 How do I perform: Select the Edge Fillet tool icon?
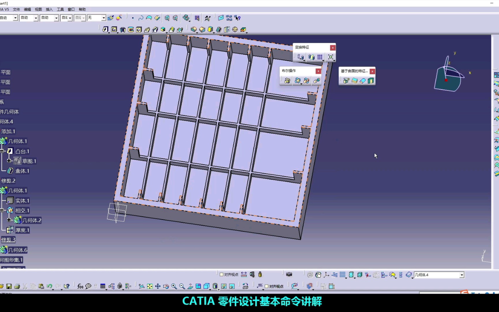point(194,29)
